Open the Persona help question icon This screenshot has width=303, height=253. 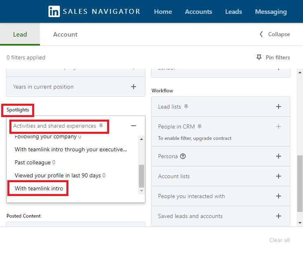tap(183, 156)
